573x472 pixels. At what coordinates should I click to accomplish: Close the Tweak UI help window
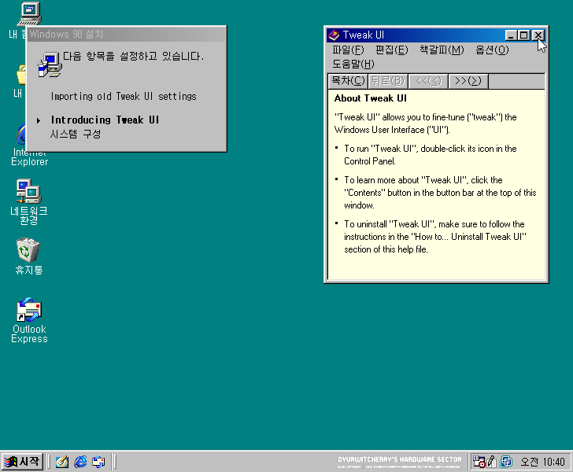coord(538,35)
